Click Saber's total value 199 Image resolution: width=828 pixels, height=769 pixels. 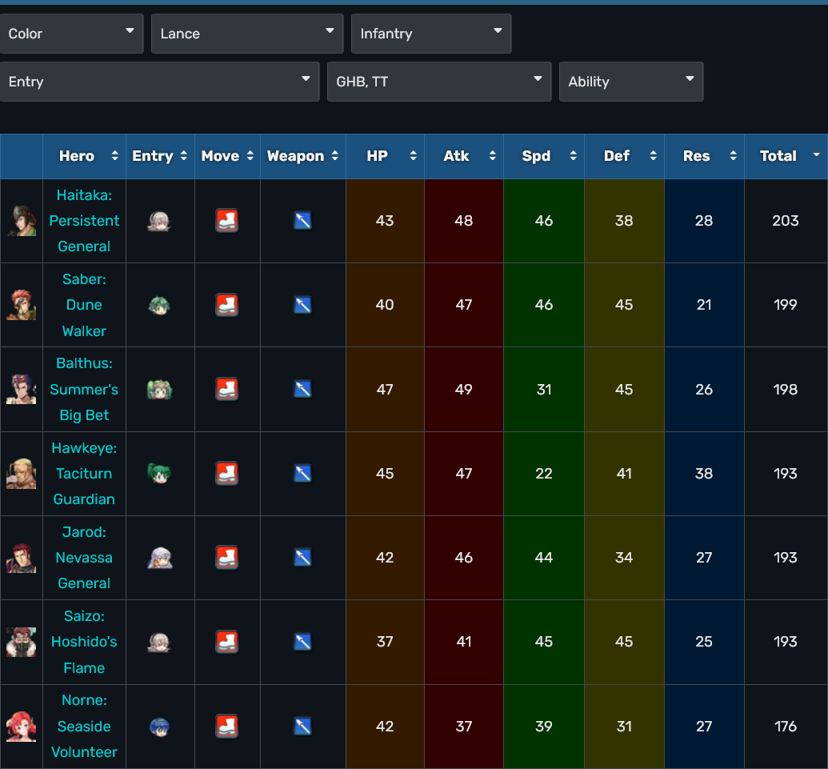pos(786,305)
